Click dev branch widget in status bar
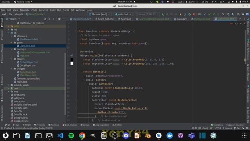The height and width of the screenshot is (141, 250). pos(237,128)
